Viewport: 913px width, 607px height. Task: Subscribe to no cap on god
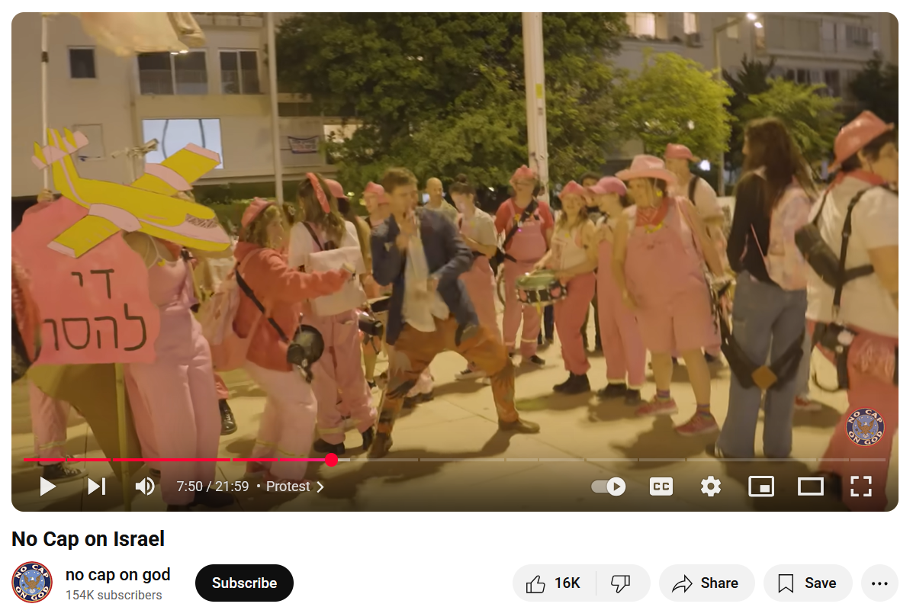pyautogui.click(x=244, y=583)
